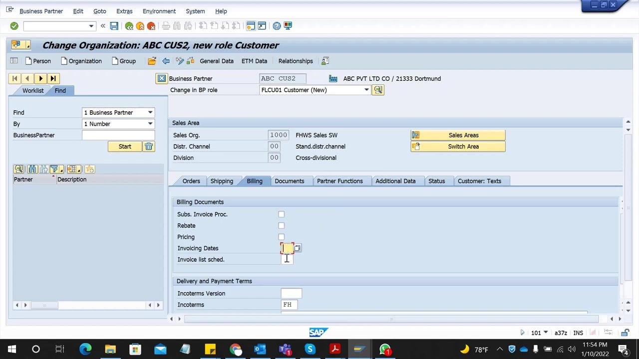Click the red Cancel icon

click(x=151, y=26)
